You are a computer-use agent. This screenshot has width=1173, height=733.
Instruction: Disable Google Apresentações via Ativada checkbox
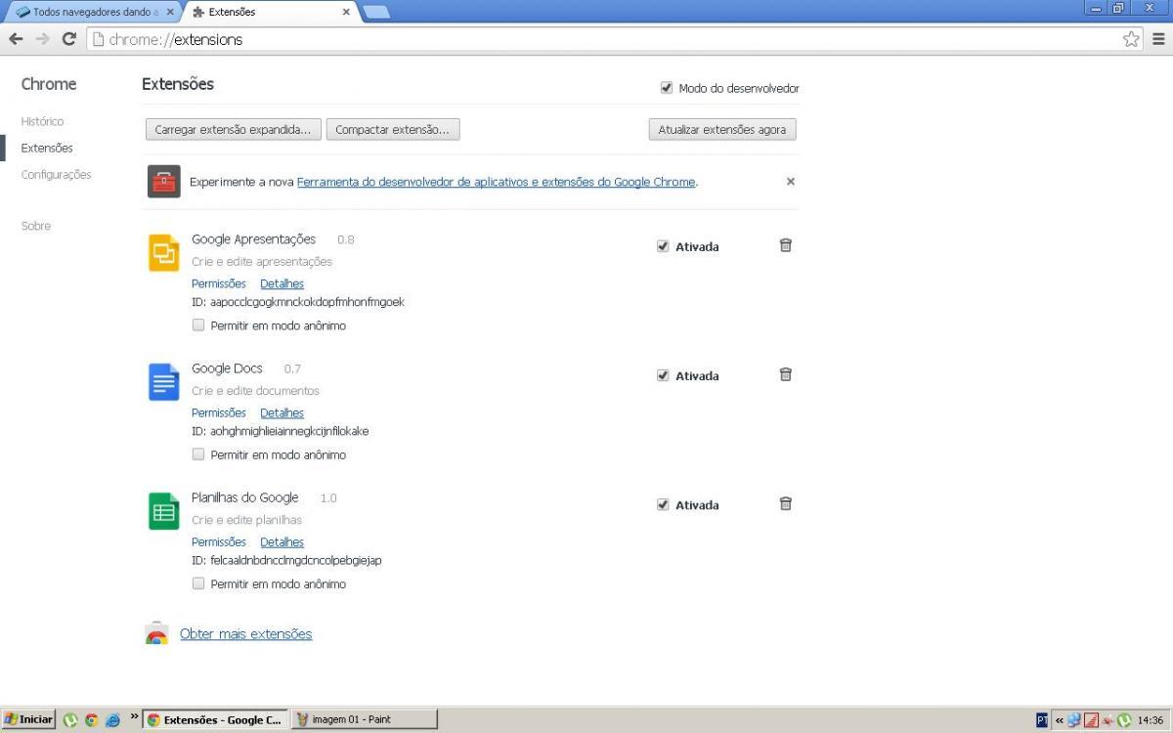[663, 246]
